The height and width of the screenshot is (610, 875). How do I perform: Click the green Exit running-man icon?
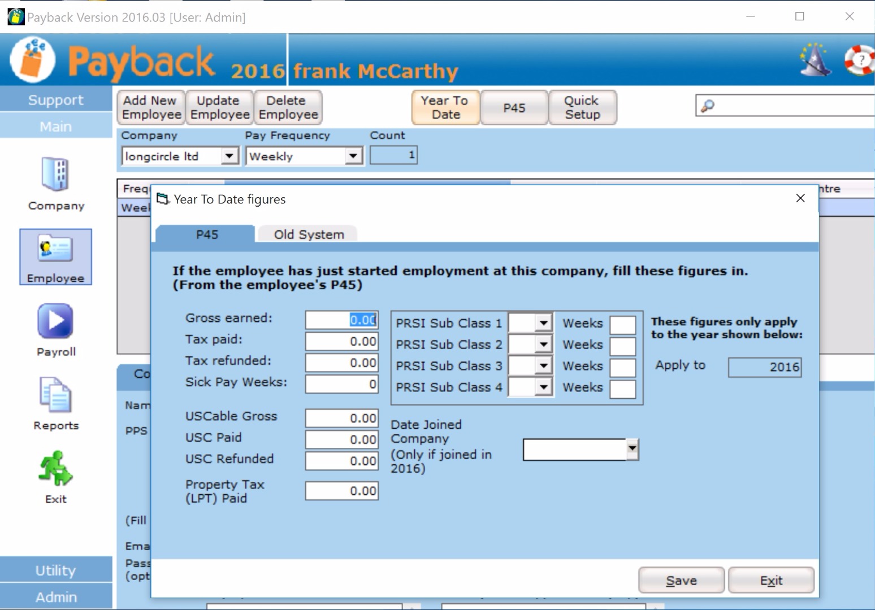point(55,469)
